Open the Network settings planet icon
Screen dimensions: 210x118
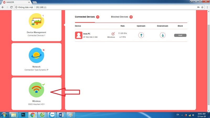click(x=36, y=55)
